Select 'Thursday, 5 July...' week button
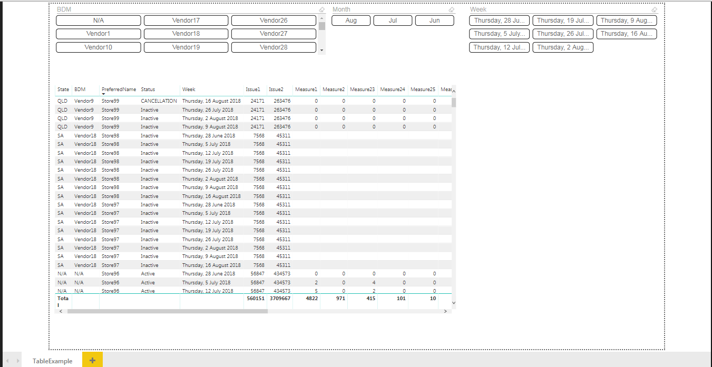Screen dimensions: 712x367 (500, 34)
